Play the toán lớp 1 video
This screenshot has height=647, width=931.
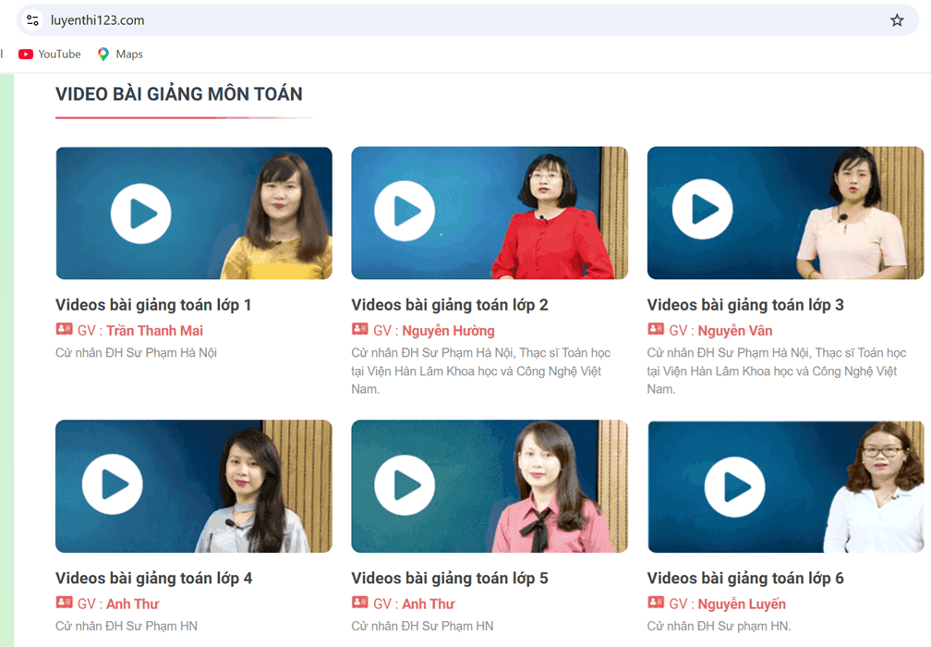tap(140, 214)
